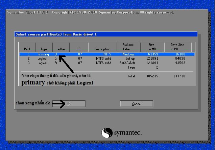Click the data size value 84036
The image size is (215, 150).
[180, 59]
